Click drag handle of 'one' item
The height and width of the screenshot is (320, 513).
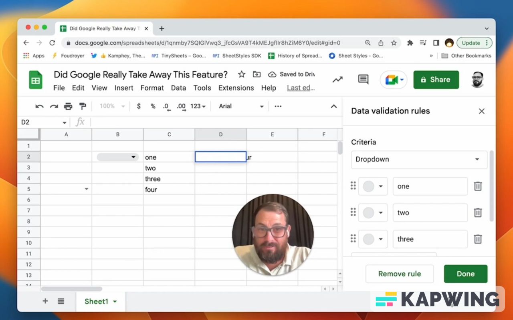coord(353,186)
